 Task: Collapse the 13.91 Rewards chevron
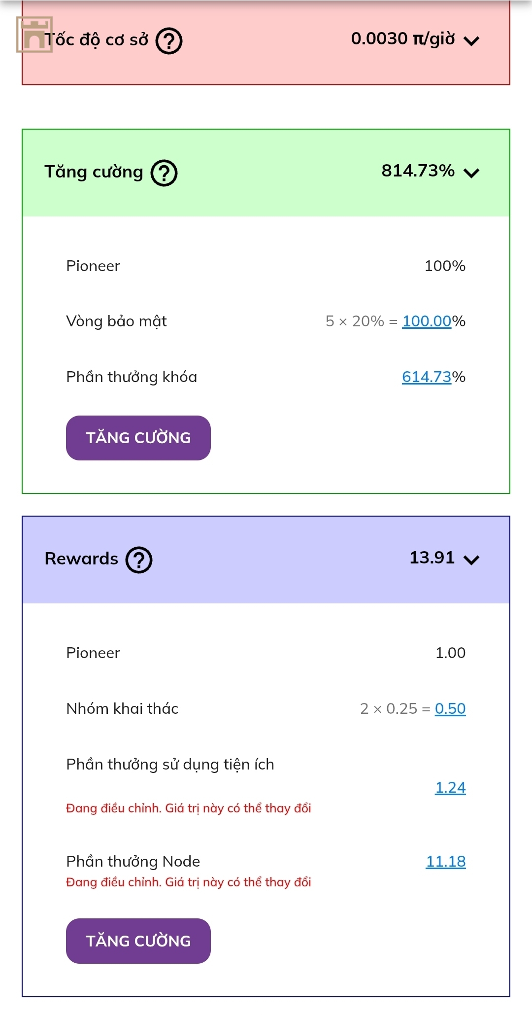tap(471, 560)
